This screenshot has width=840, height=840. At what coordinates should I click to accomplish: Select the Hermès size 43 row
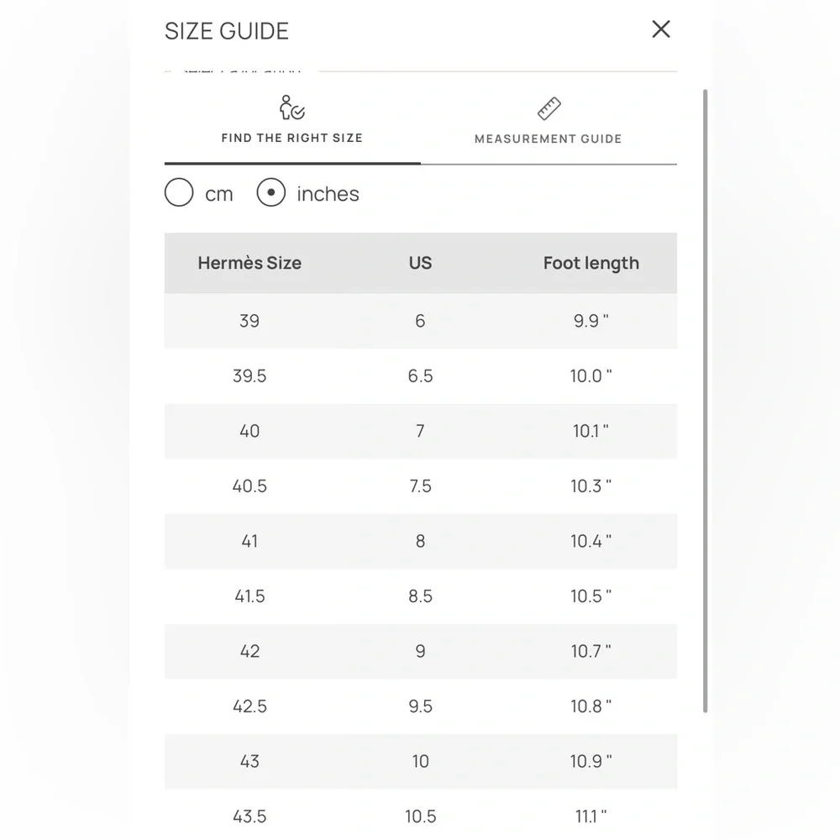[x=421, y=761]
